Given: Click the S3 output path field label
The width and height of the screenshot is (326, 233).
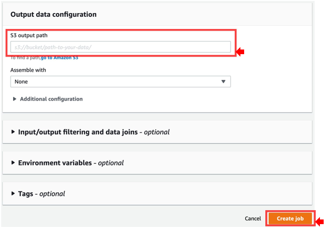Looking at the screenshot, I should tap(29, 35).
